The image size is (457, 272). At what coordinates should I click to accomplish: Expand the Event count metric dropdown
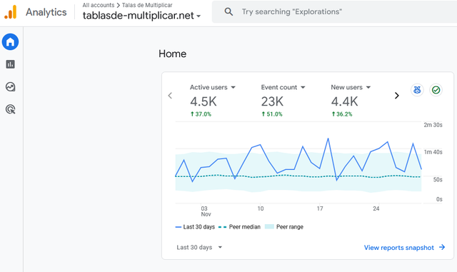point(303,88)
